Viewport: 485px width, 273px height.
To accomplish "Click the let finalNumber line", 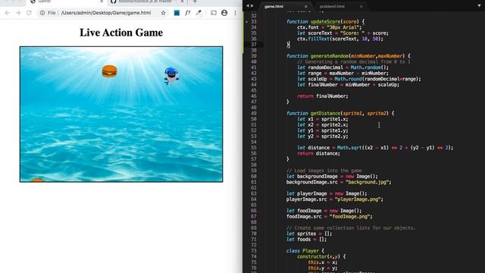I will tap(348, 85).
